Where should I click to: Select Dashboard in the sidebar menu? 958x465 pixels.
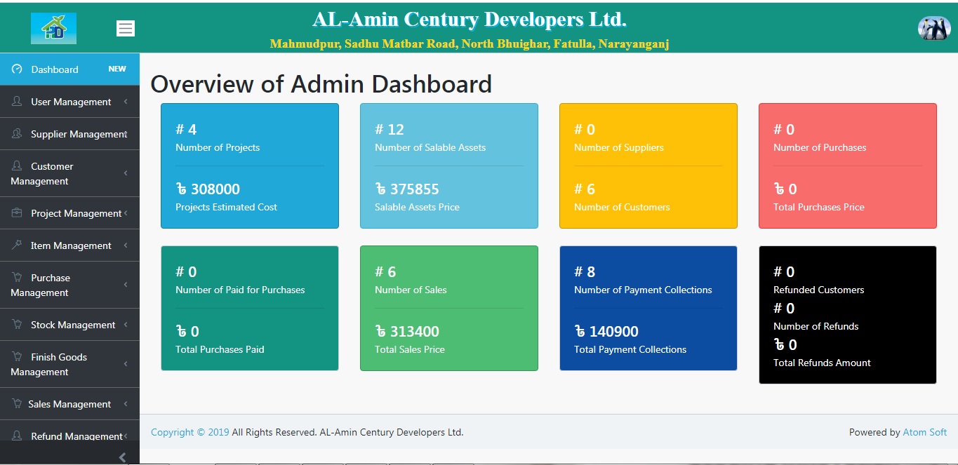(55, 69)
